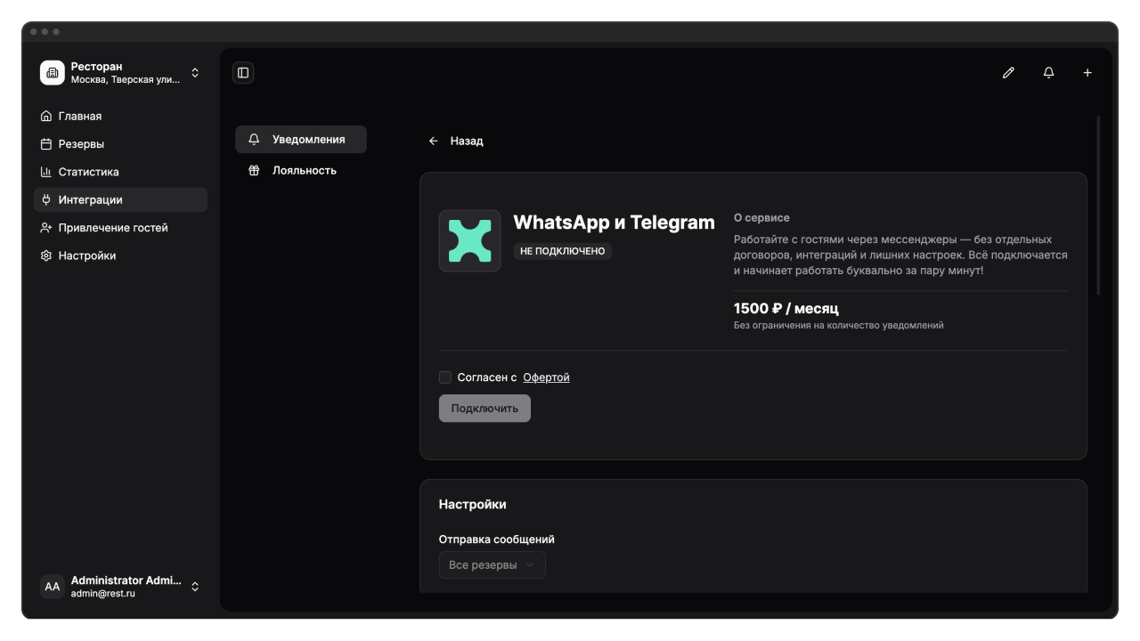Viewport: 1140px width, 641px height.
Task: Click the AA user avatar
Action: (x=53, y=587)
